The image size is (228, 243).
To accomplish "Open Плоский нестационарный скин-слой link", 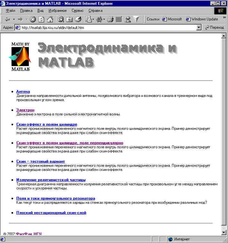I will [x=51, y=213].
